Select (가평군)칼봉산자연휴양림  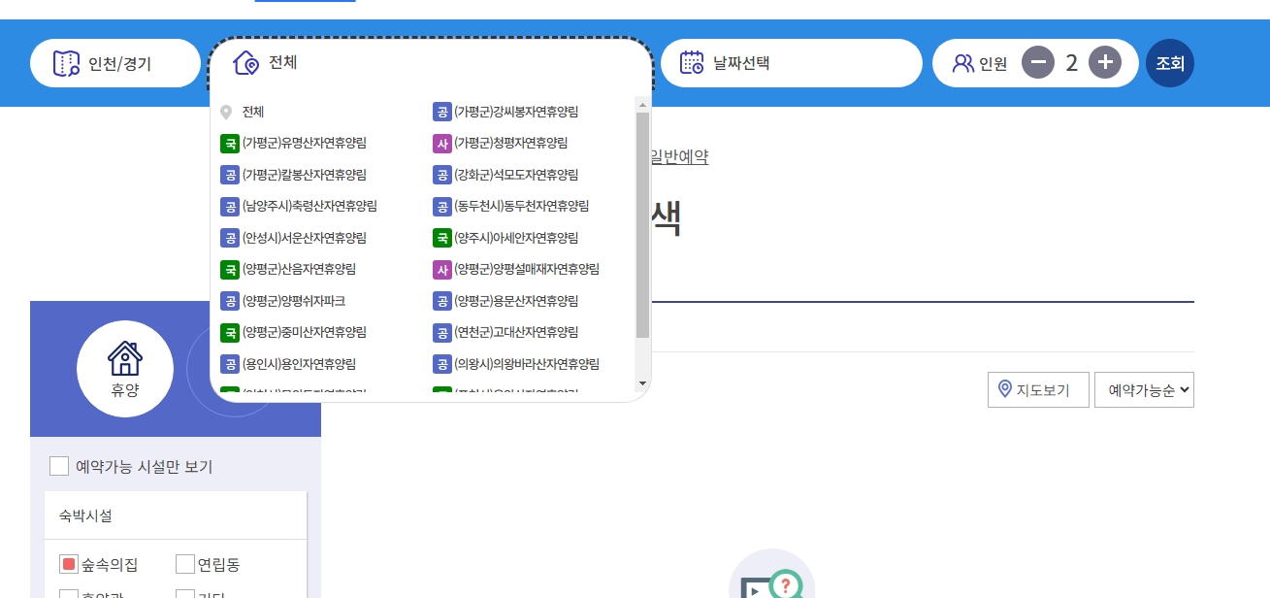pos(305,175)
